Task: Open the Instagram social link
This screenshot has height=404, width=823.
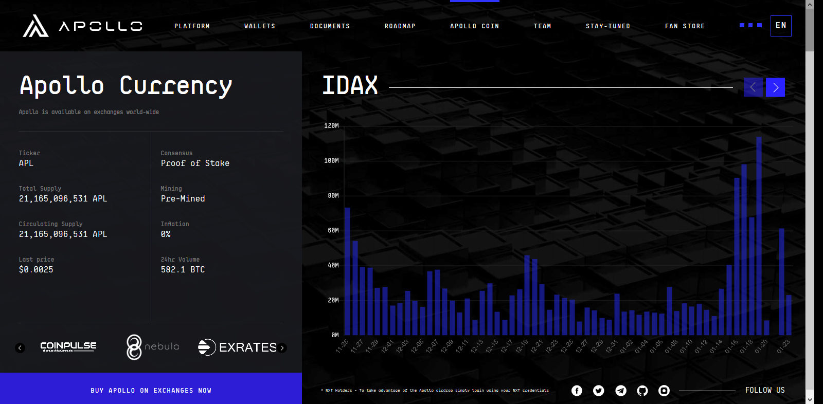Action: pos(664,391)
